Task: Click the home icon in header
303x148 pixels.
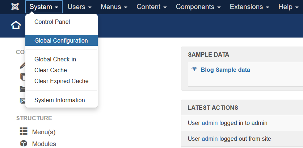Action: (x=16, y=25)
